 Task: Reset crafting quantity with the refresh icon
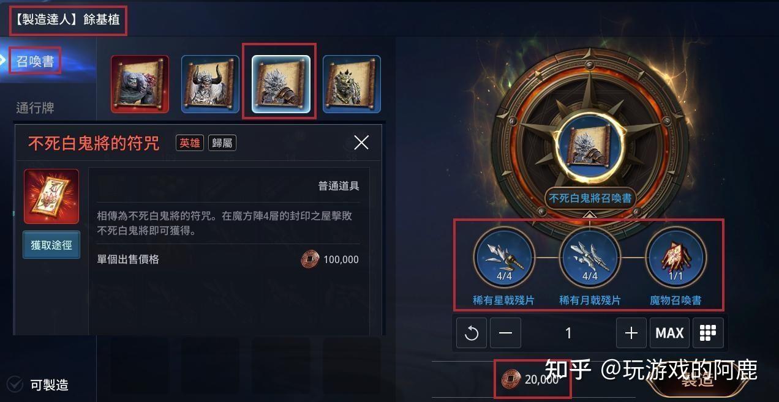[x=472, y=333]
